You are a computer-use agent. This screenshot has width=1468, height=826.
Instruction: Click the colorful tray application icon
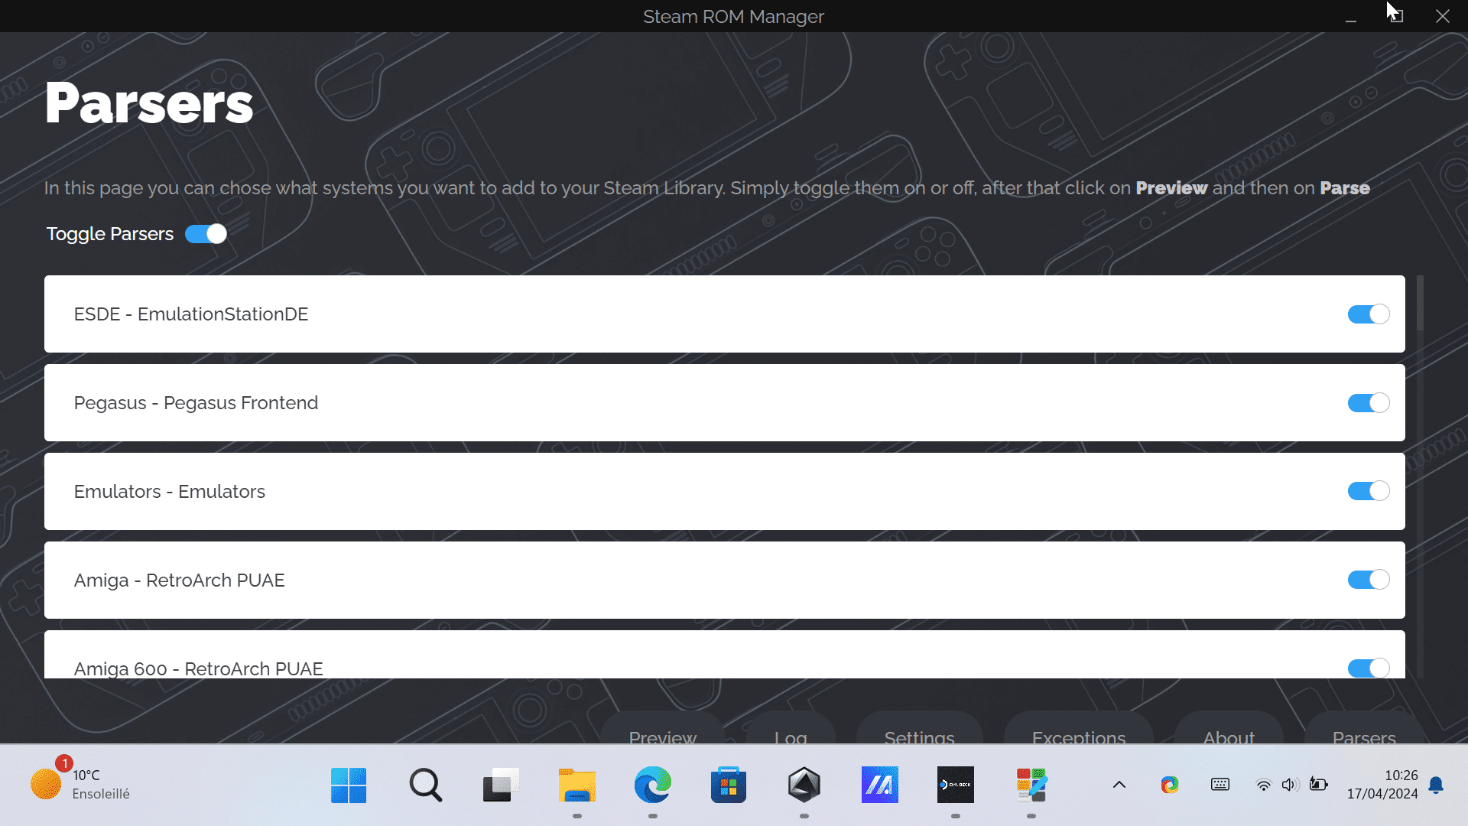[1170, 785]
